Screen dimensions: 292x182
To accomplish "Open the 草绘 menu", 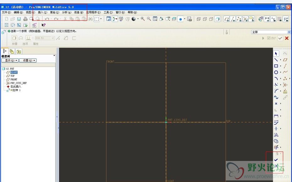I will click(54, 12).
